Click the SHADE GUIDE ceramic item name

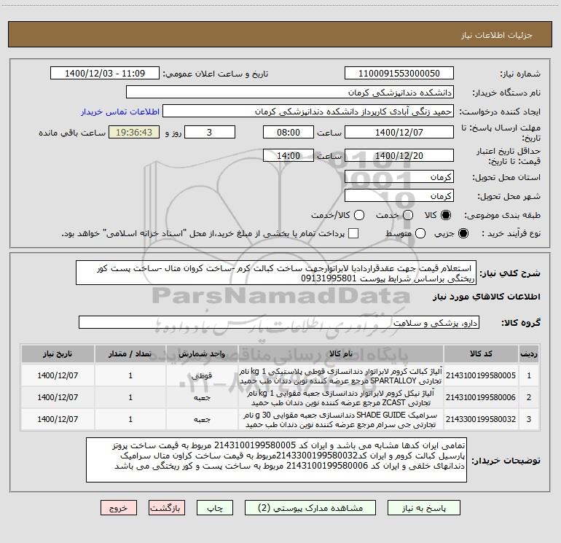tap(341, 419)
